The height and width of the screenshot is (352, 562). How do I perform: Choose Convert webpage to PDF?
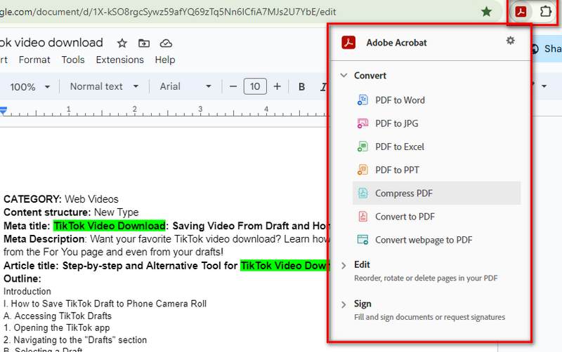click(436, 240)
